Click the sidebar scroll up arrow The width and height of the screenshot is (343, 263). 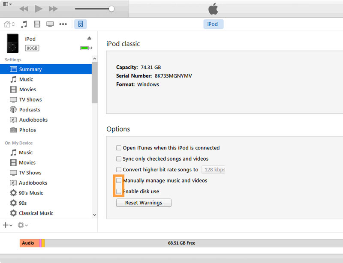click(x=94, y=59)
